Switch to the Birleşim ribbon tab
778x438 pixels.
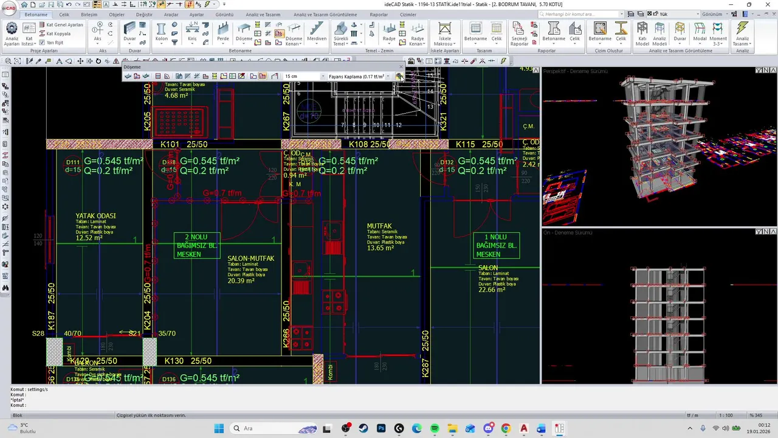89,15
